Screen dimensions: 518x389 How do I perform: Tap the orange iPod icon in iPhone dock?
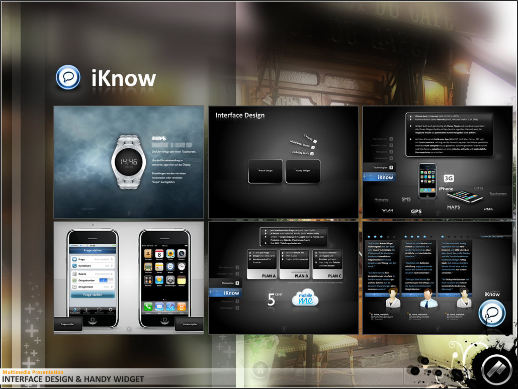(182, 306)
